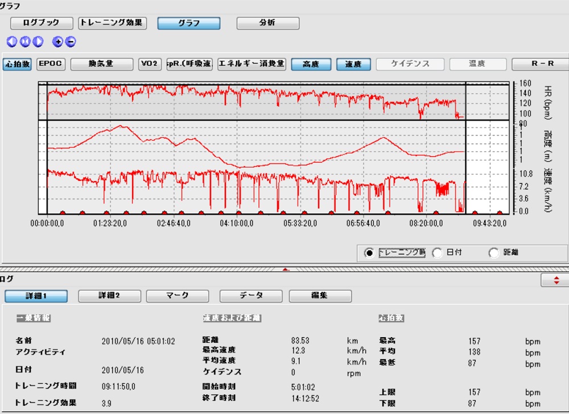
Task: Click the 速度および距離 section header
Action: [x=232, y=318]
